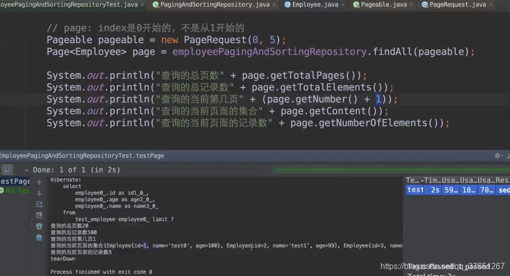Toggle sort alphabetically button in test toolbar
Viewport: 510px width, 276px height.
coord(7,170)
